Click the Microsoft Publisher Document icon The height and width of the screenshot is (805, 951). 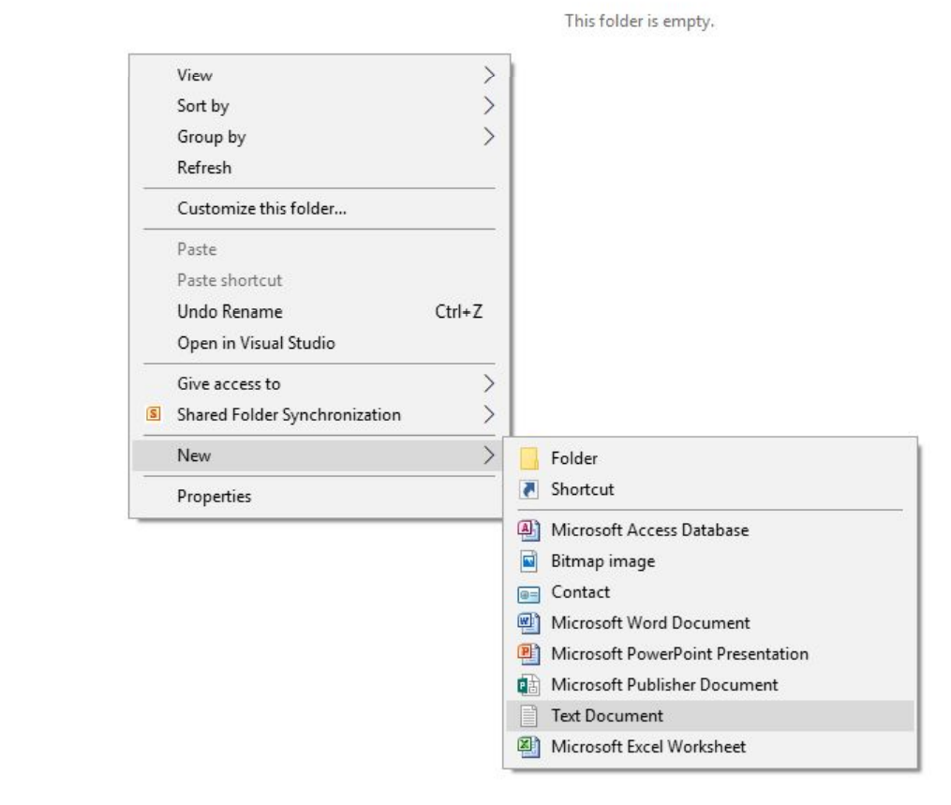528,685
